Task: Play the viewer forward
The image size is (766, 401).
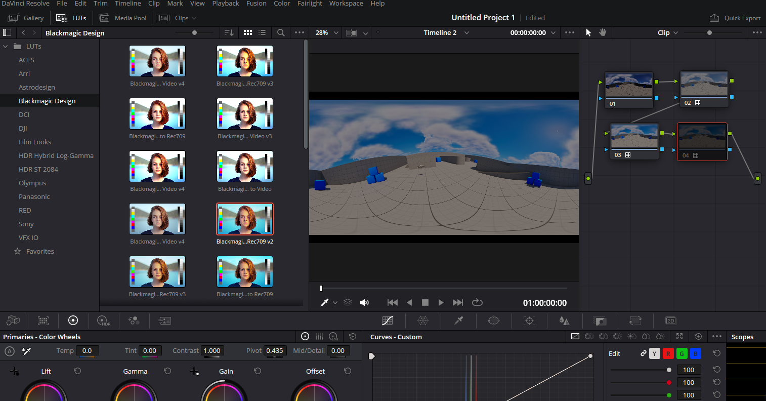Action: click(x=441, y=302)
